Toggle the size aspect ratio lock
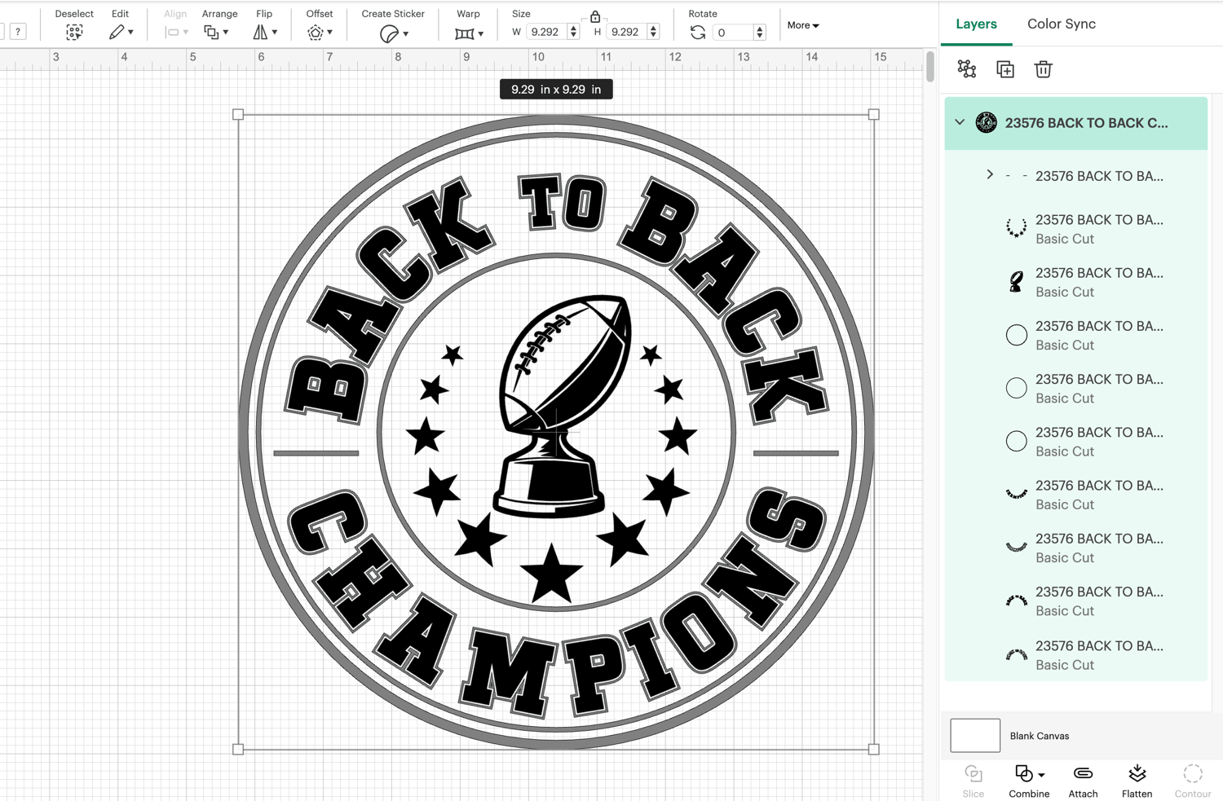 coord(595,16)
